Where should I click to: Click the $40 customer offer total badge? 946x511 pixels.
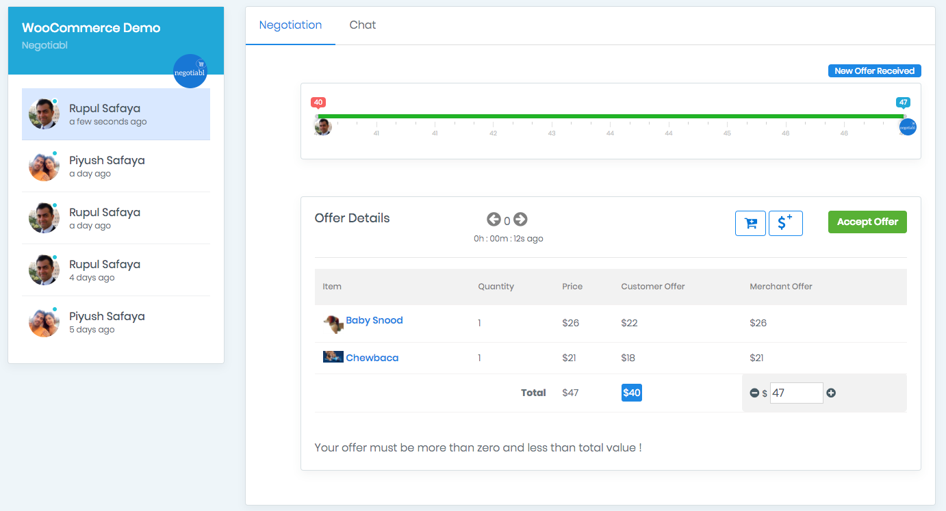pyautogui.click(x=632, y=393)
